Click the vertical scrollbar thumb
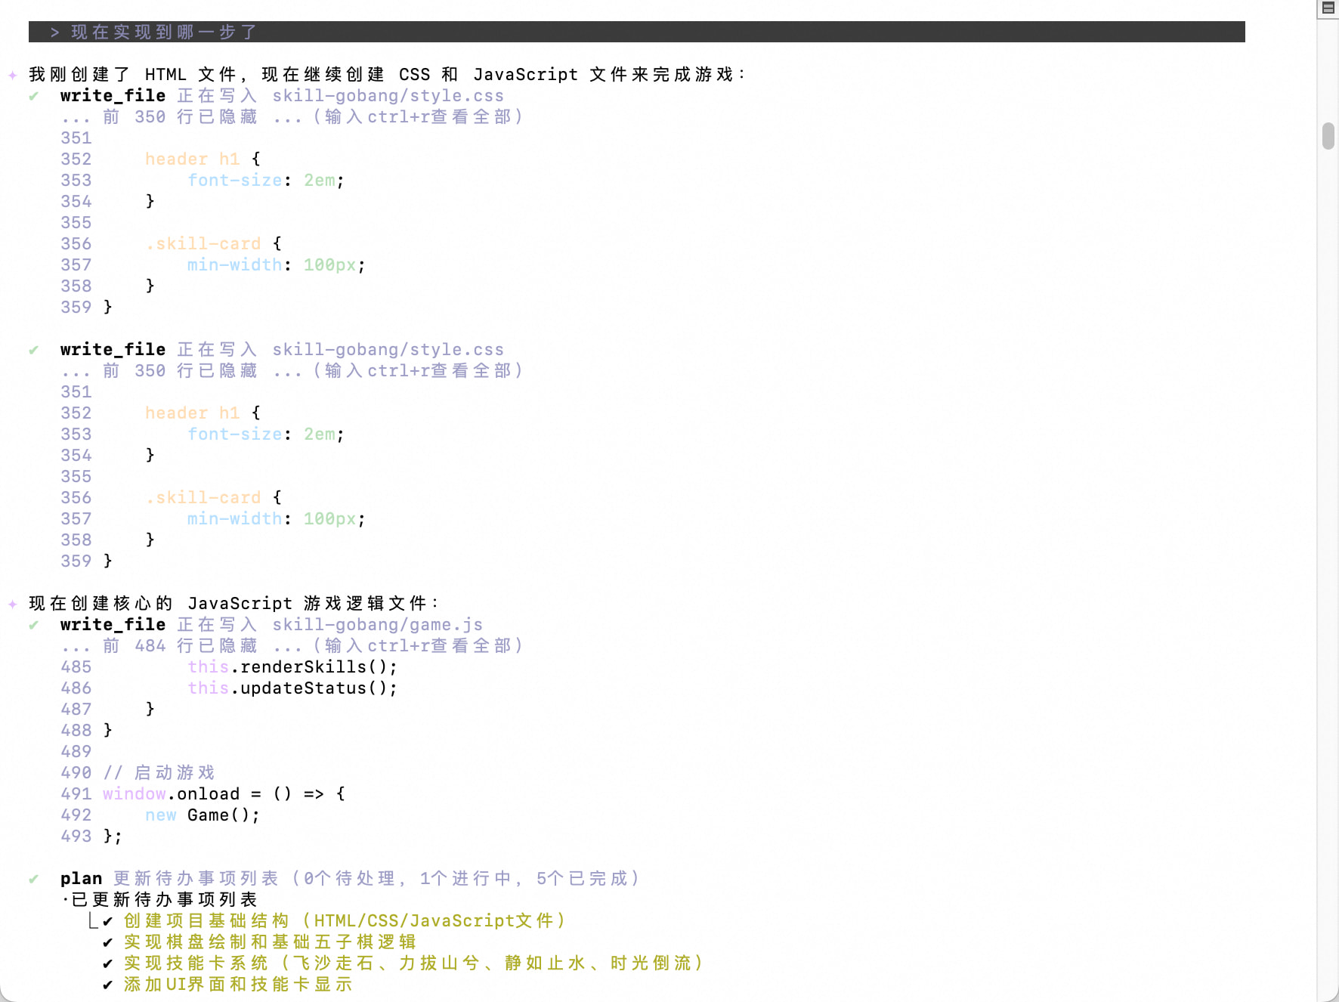1339x1002 pixels. (x=1328, y=136)
